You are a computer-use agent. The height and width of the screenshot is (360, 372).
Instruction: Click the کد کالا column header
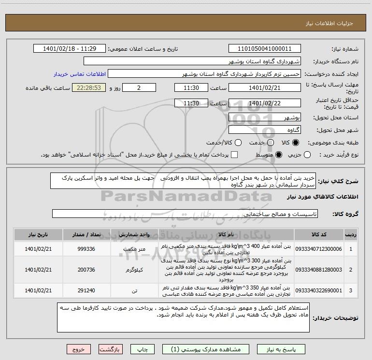point(319,234)
